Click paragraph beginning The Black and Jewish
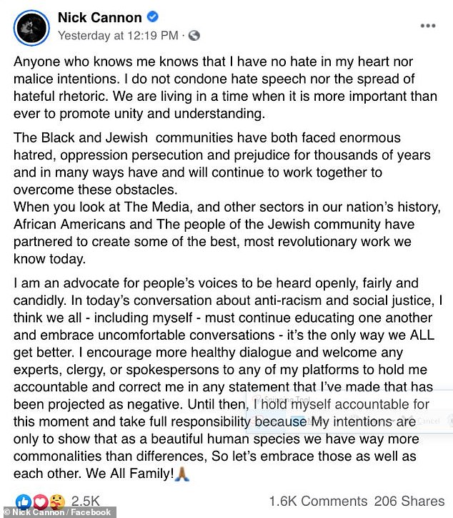Screen dimensions: 453x518 [x=222, y=164]
